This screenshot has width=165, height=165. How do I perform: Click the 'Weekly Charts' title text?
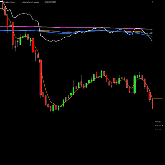(9, 2)
